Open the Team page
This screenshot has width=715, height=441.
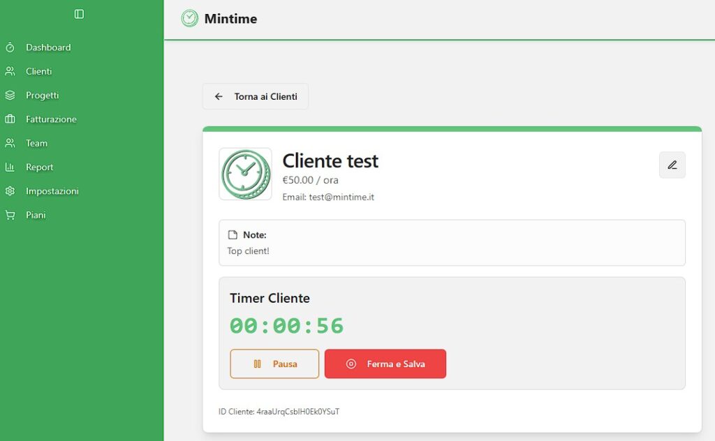pyautogui.click(x=36, y=143)
